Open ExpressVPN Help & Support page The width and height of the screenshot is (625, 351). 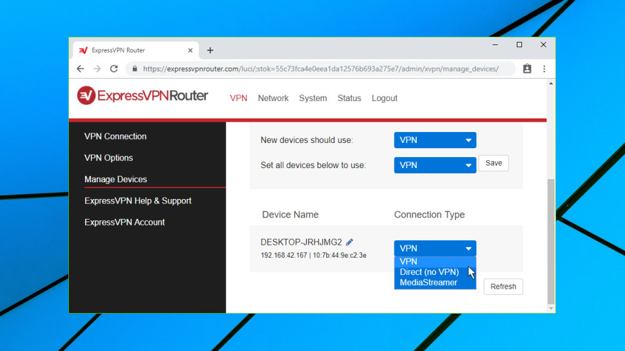[x=138, y=201]
